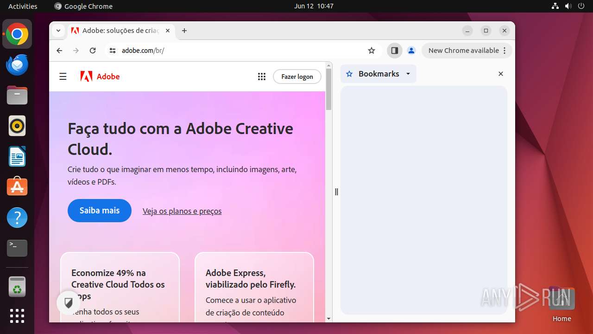The image size is (593, 334).
Task: Open the Economize 49% na Creative Cloud card
Action: (x=120, y=288)
